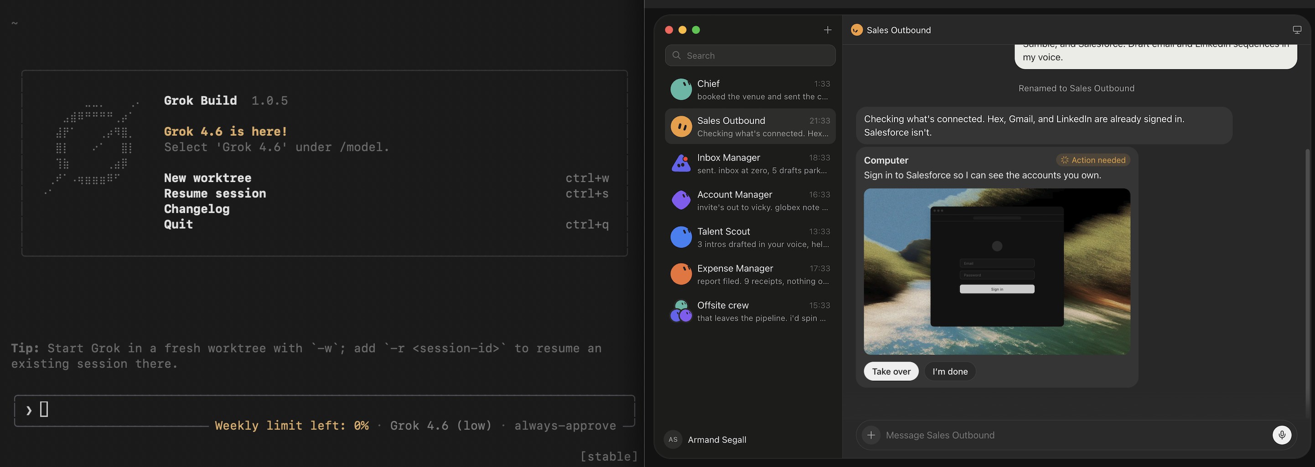The image size is (1315, 467).
Task: Click the I'm done button
Action: click(x=950, y=371)
